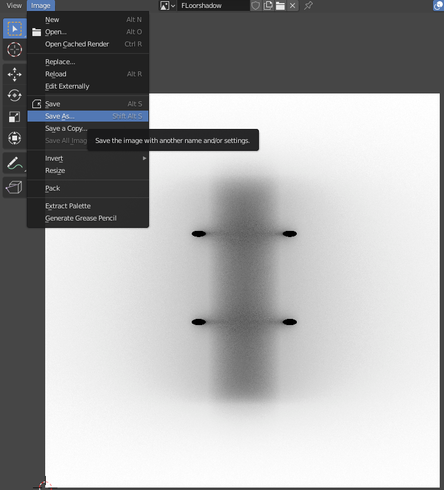
Task: Click the top-right overlay sphere icon
Action: tap(437, 5)
